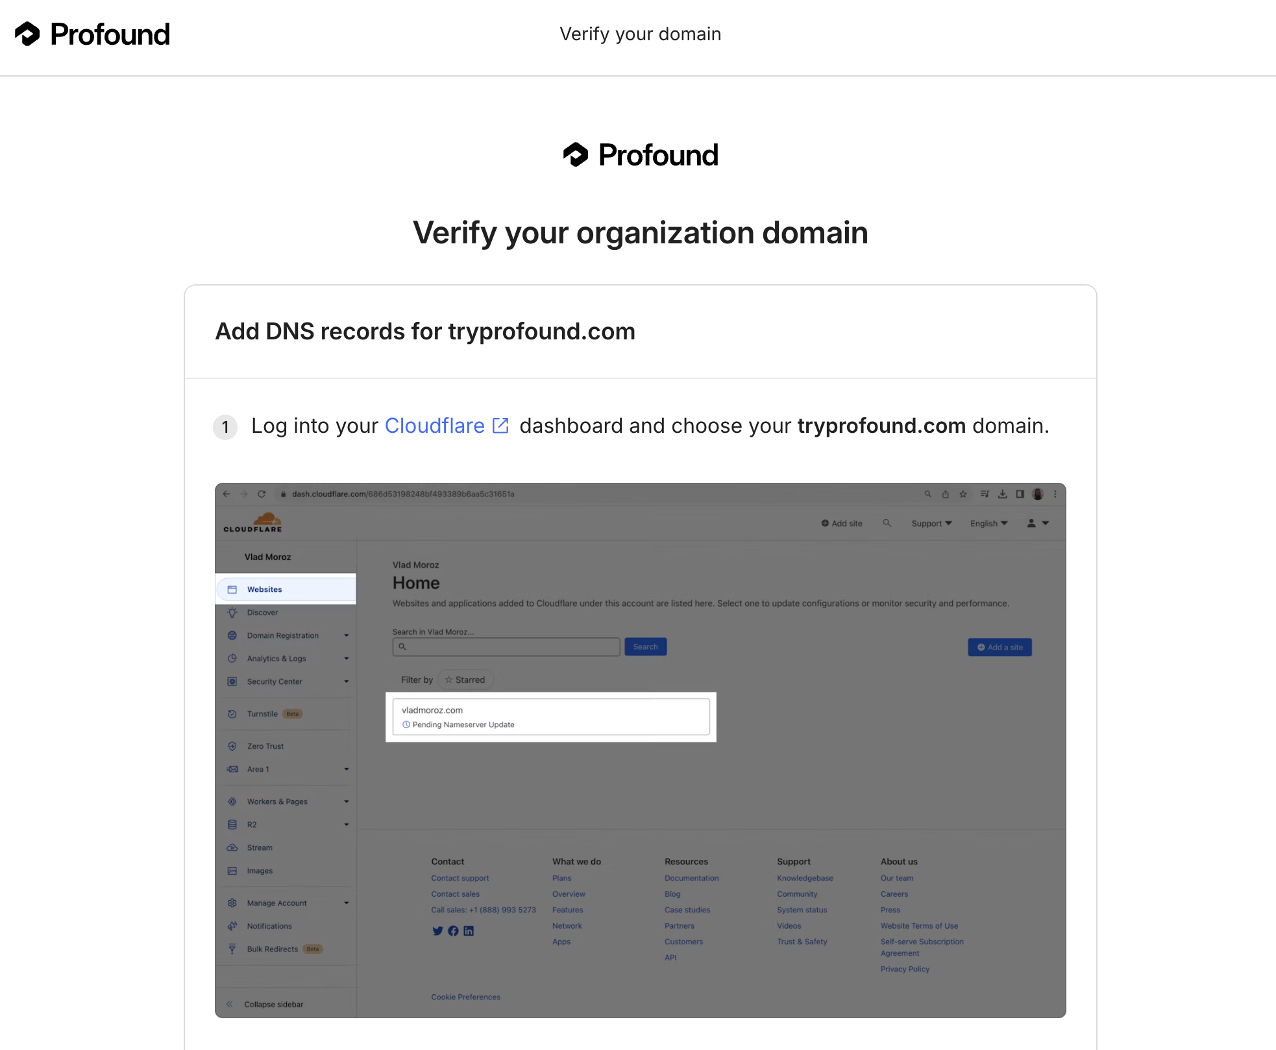Click the Stream cloud icon in the screenshot
Screen dimensions: 1276x1050
pos(232,848)
